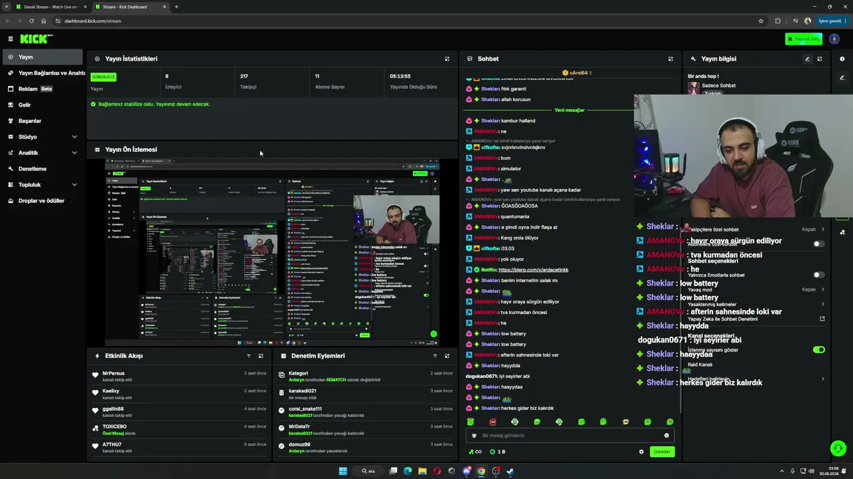This screenshot has width=853, height=479.
Task: Open Yapay Zeka ile Sohbet Denetimi external link icon
Action: click(822, 319)
